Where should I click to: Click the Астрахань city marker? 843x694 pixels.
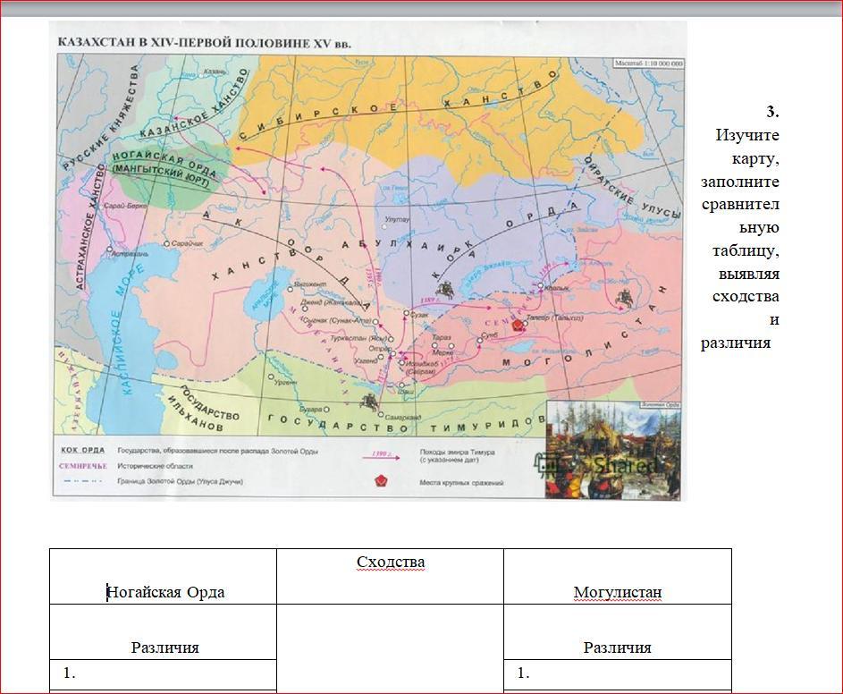110,250
